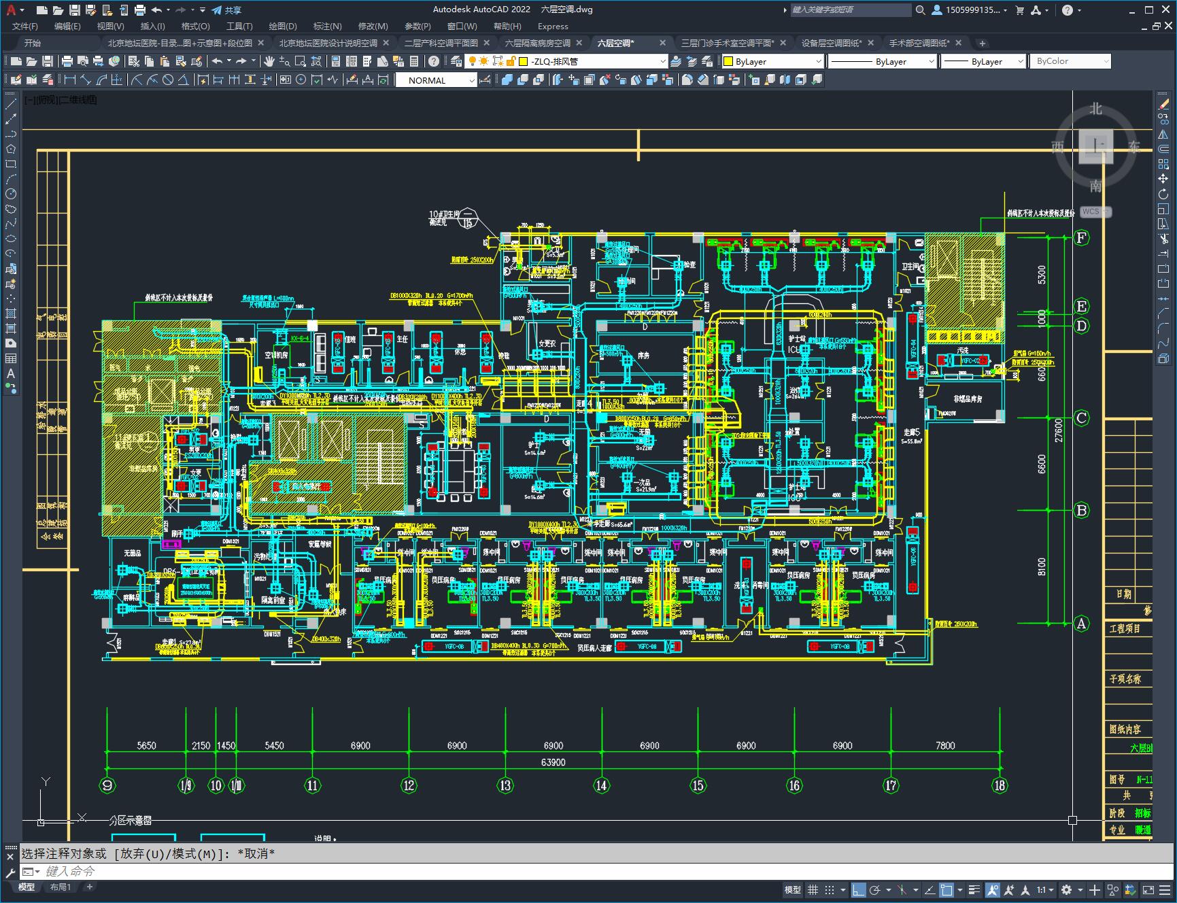Screen dimensions: 1177x903
Task: Toggle drawing grid display in status bar
Action: [x=813, y=889]
